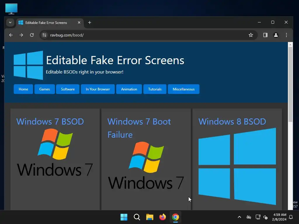Open the muted volume tray icon
The width and height of the screenshot is (299, 224).
click(265, 217)
